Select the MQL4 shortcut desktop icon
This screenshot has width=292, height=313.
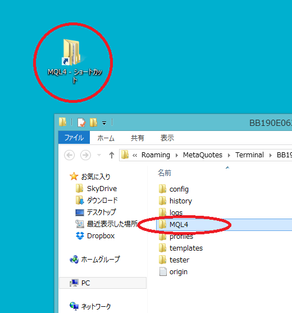74,61
